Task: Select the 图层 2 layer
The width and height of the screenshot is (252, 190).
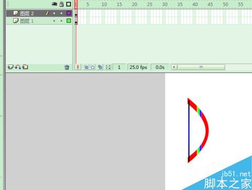Action: (x=39, y=13)
